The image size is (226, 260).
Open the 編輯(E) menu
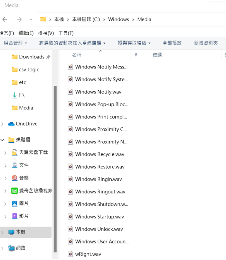26,33
